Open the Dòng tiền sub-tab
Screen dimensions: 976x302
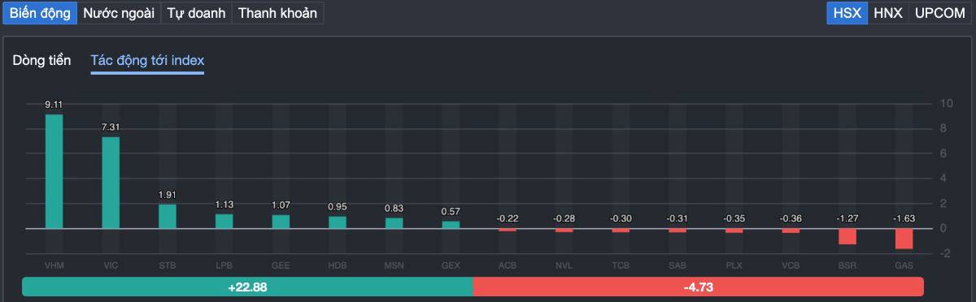click(x=41, y=61)
